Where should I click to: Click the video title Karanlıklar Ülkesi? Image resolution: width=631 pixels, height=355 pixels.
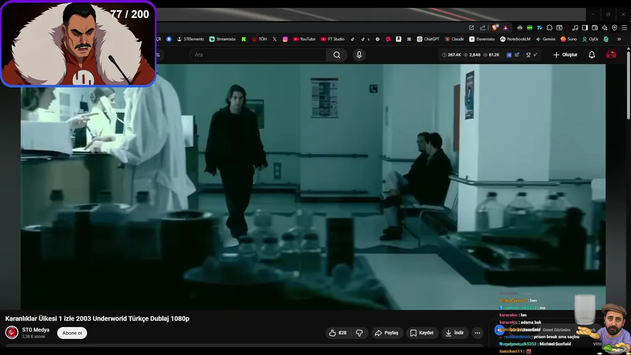click(97, 319)
